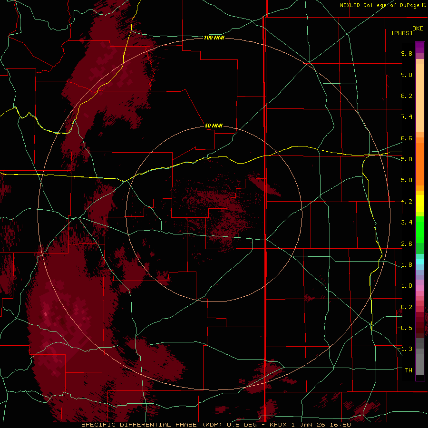428x428 pixels.
Task: Click the -0.5 scale value
Action: pos(405,328)
